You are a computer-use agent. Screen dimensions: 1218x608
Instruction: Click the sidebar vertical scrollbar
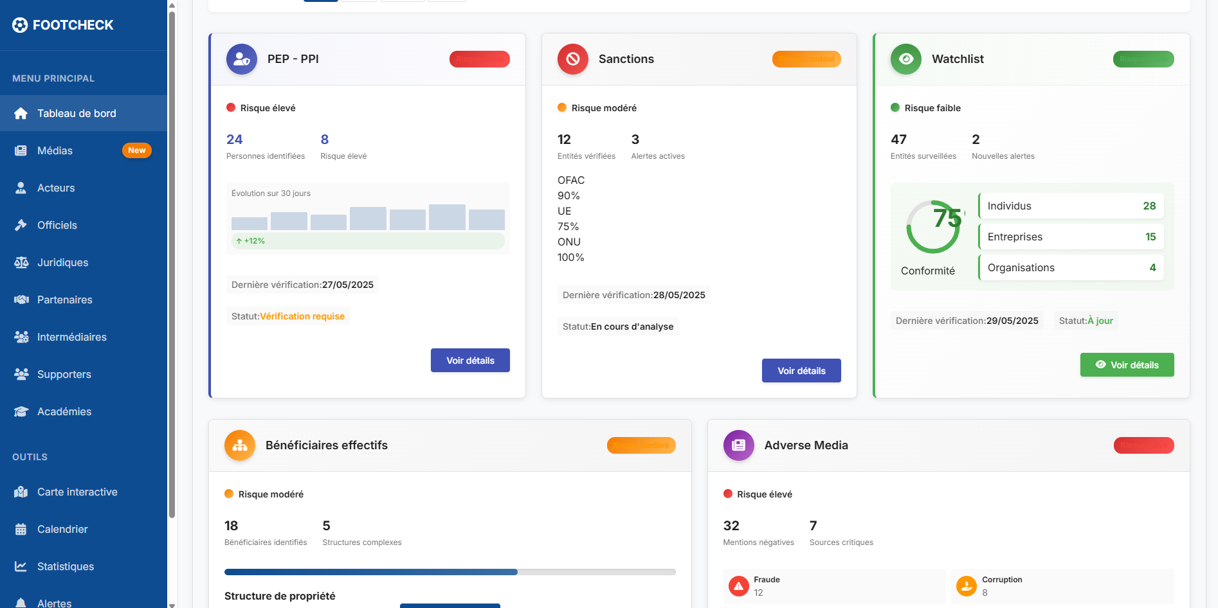pos(172,257)
